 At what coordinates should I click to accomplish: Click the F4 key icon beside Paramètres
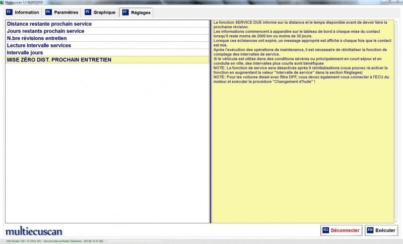coord(48,12)
